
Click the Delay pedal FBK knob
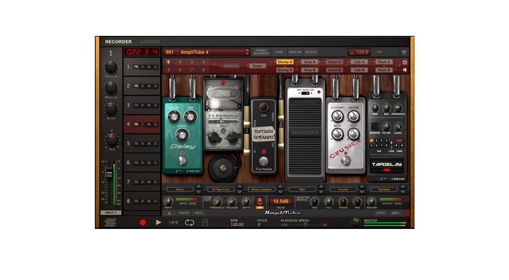pyautogui.click(x=190, y=116)
